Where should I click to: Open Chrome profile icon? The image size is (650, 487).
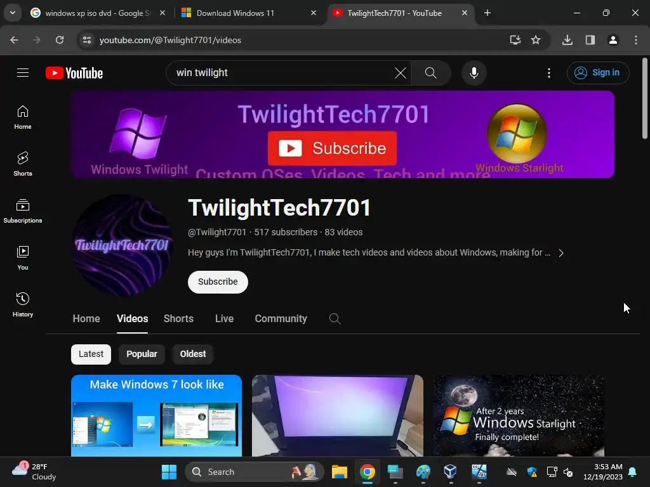(x=613, y=40)
